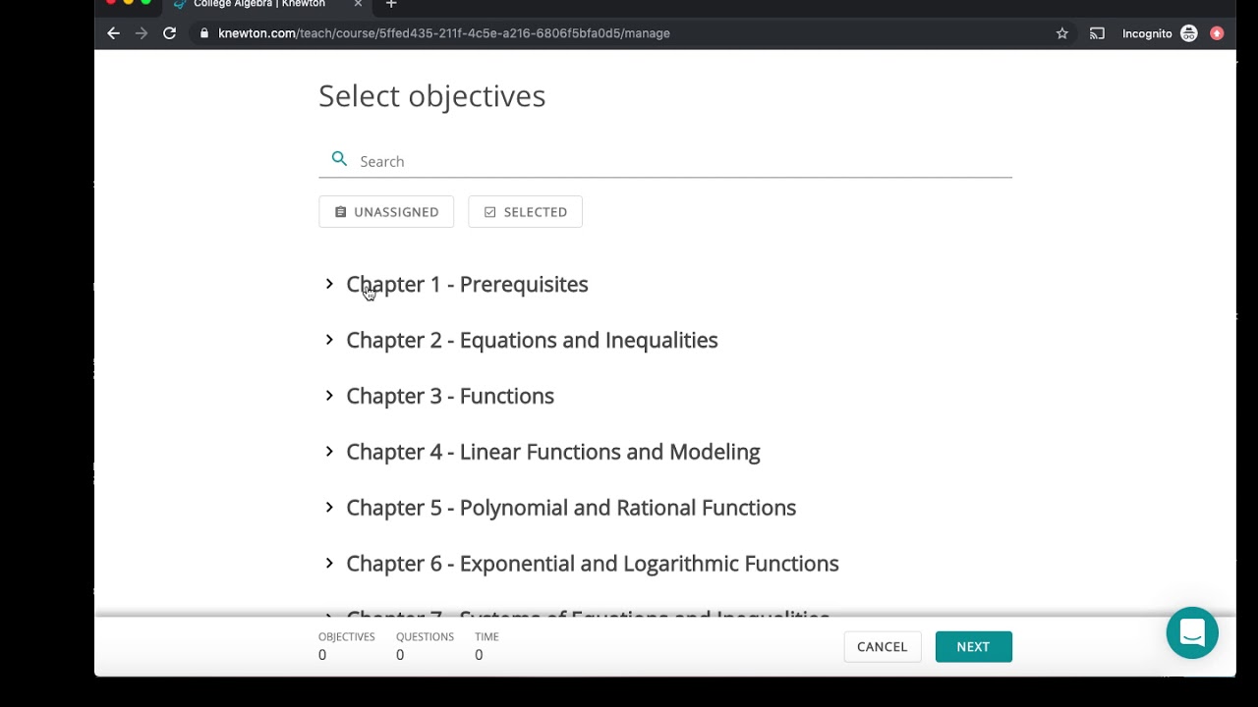Click the red extension icon beside Incognito
The height and width of the screenshot is (707, 1258).
pos(1217,33)
